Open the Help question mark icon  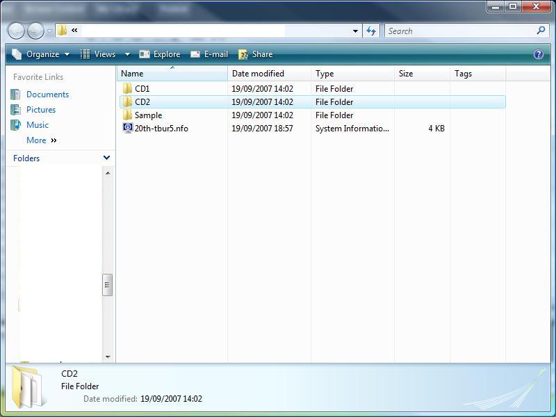[x=538, y=54]
